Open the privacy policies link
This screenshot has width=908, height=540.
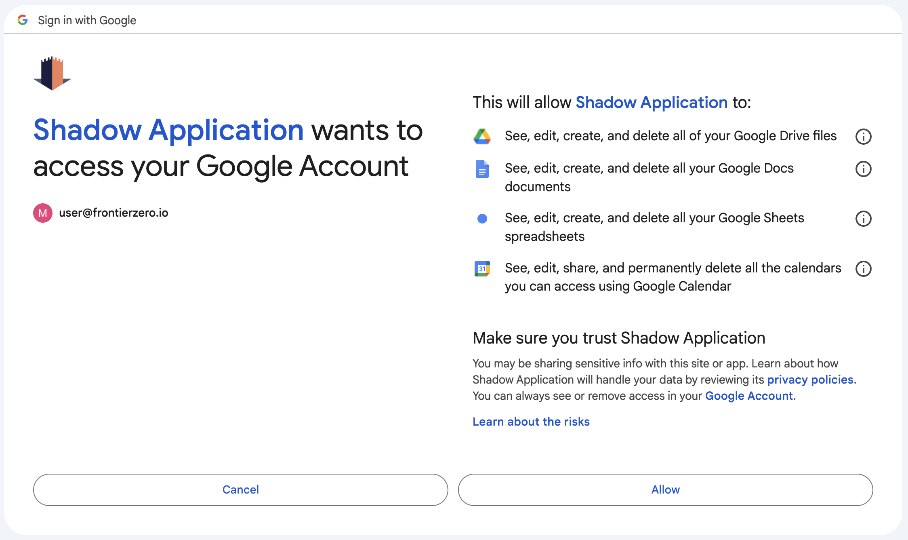click(x=810, y=380)
